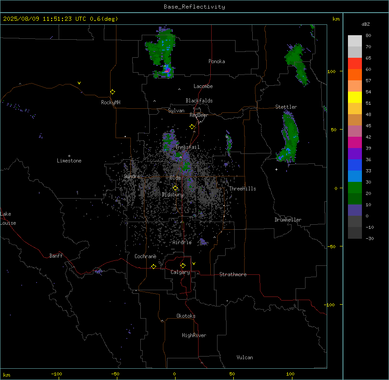Select the bright yellow legend swatch
This screenshot has width=389, height=380.
(x=355, y=97)
